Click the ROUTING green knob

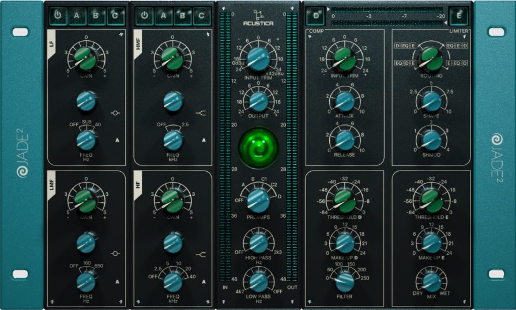[x=431, y=59]
